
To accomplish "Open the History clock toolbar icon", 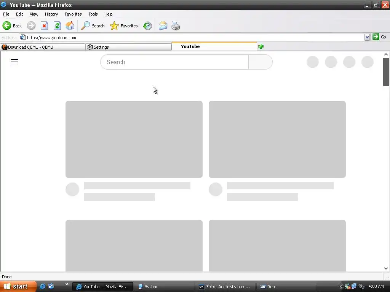I will [147, 25].
